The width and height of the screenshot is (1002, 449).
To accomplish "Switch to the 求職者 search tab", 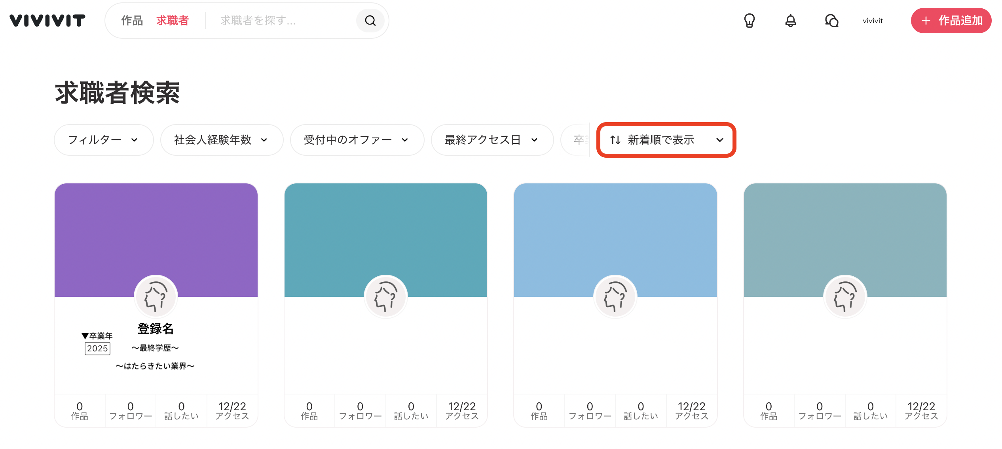I will pyautogui.click(x=173, y=21).
